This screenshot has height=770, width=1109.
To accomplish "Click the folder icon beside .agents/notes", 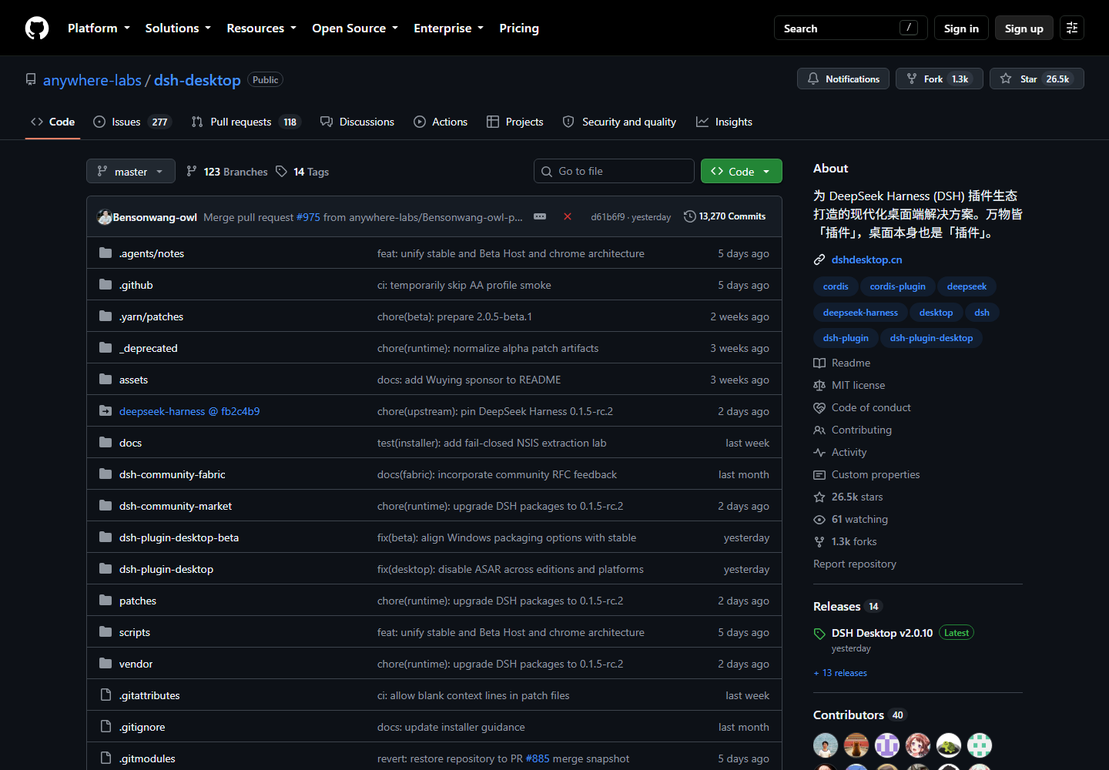I will 106,253.
